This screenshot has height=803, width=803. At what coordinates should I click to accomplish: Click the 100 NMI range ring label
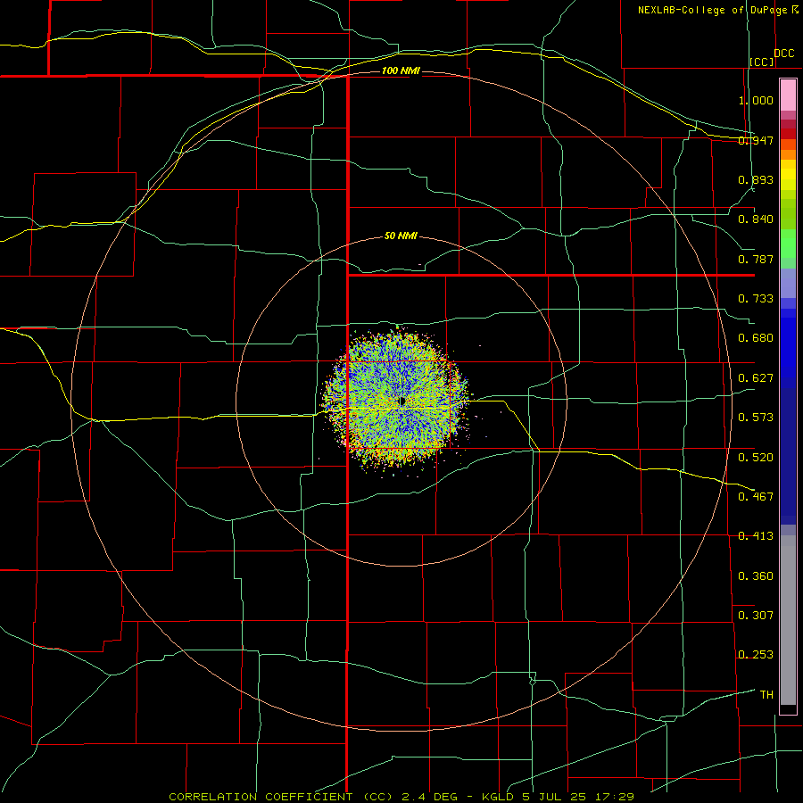(401, 70)
